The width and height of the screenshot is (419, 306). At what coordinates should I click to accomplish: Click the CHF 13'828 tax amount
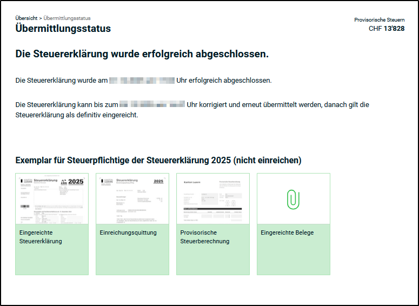coord(386,29)
